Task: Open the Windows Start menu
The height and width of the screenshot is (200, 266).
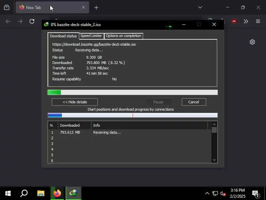Action: pos(8,193)
